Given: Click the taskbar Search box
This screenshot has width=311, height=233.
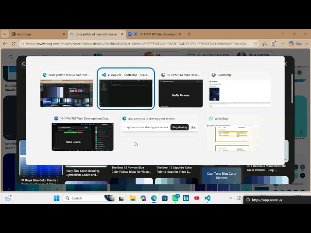Looking at the screenshot, I should tap(89, 198).
